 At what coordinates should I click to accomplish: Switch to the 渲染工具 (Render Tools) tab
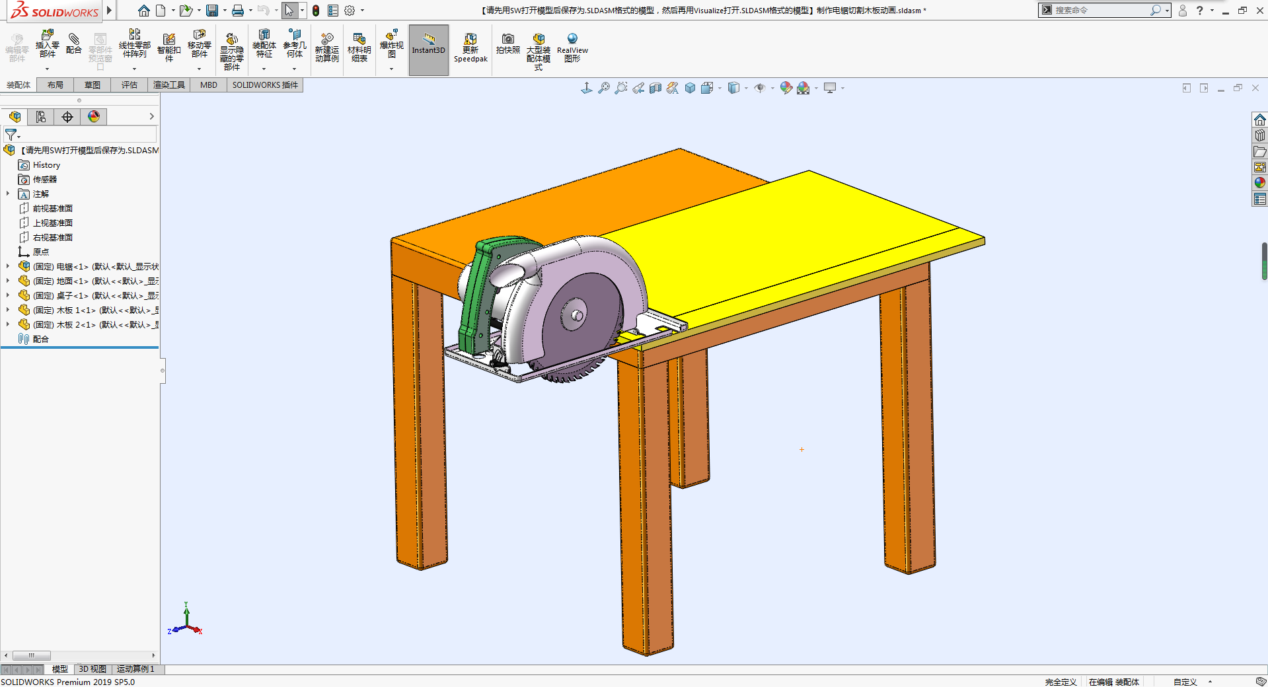click(169, 85)
